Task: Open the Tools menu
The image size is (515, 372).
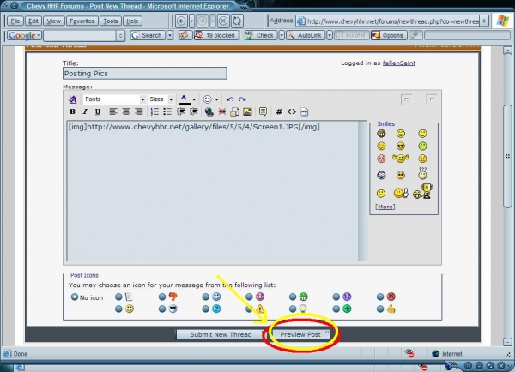Action: click(110, 20)
